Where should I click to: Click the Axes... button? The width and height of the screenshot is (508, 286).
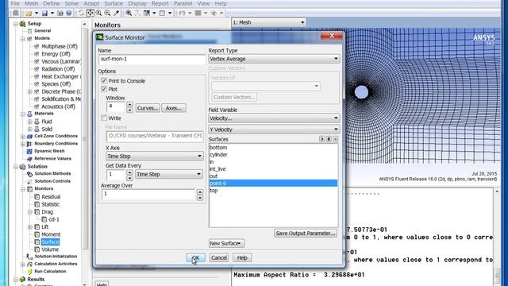coord(174,108)
